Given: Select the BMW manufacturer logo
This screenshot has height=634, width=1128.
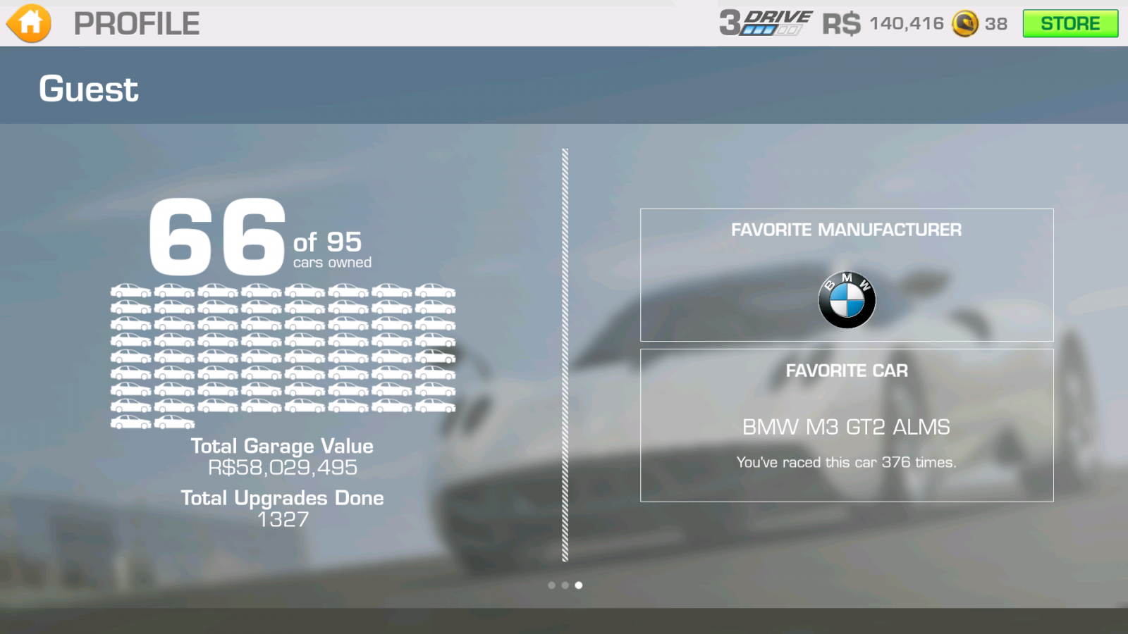Looking at the screenshot, I should tap(847, 300).
